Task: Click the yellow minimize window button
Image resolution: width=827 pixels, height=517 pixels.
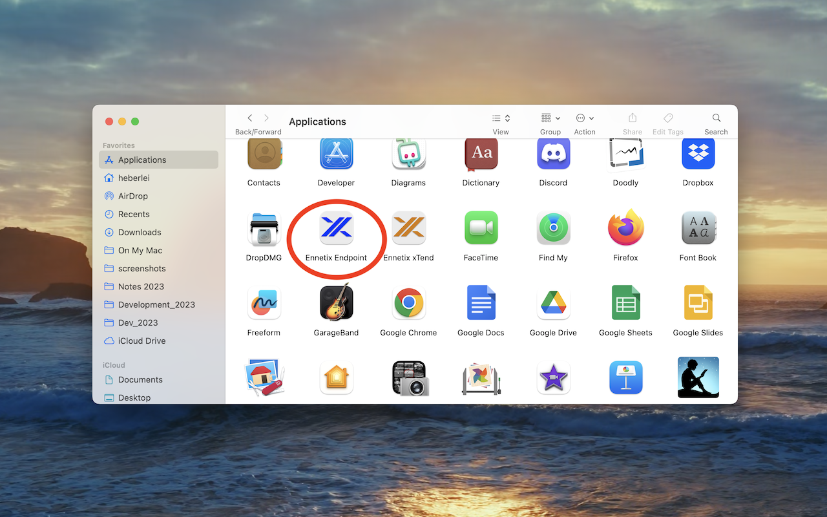Action: tap(122, 121)
